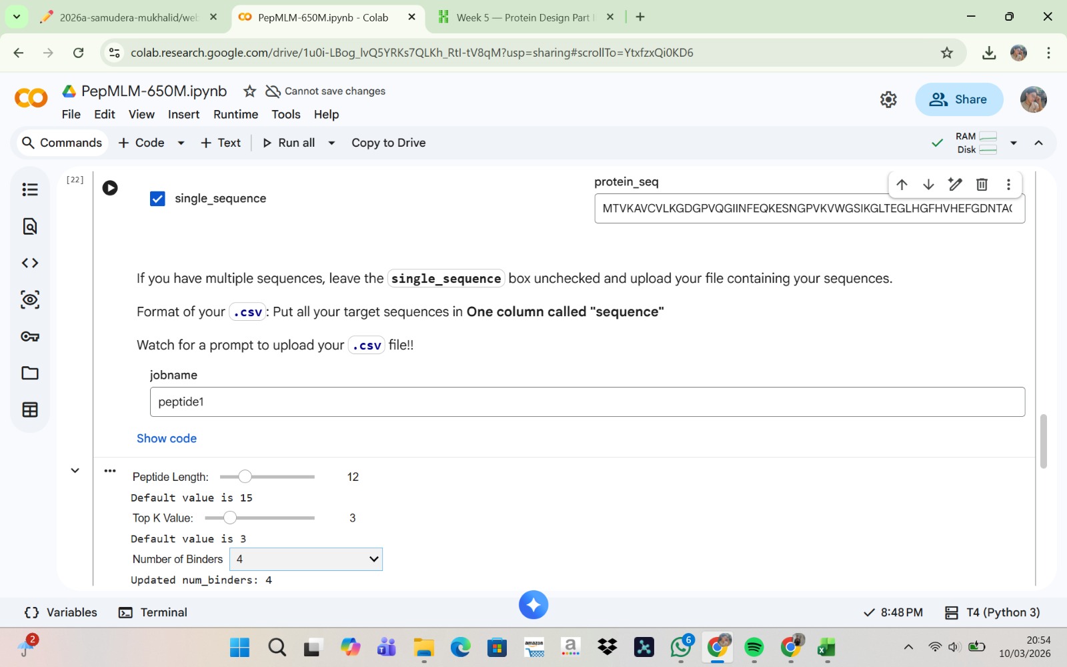Viewport: 1067px width, 667px height.
Task: Open Colab settings gear icon
Action: (x=888, y=99)
